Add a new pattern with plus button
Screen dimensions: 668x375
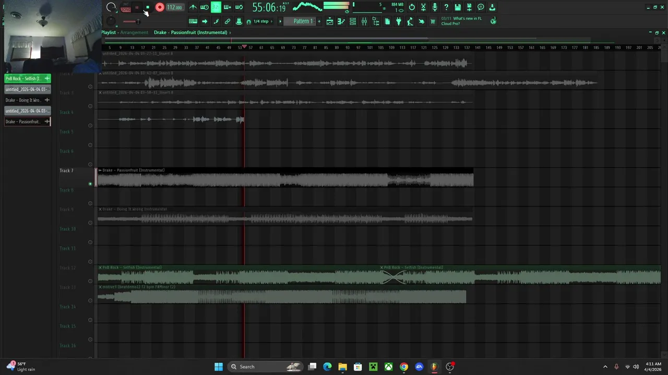tap(319, 21)
